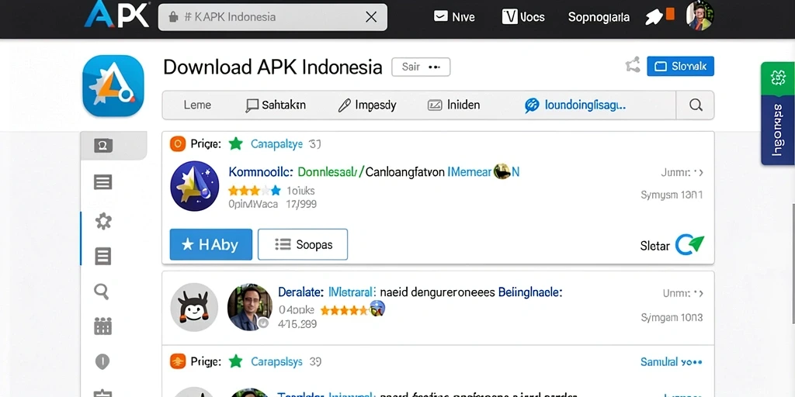Open the man's profile photo on Deralate
The width and height of the screenshot is (795, 397).
click(249, 307)
